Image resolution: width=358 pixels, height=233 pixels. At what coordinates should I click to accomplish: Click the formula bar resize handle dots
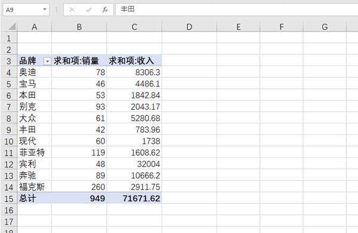pyautogui.click(x=57, y=10)
